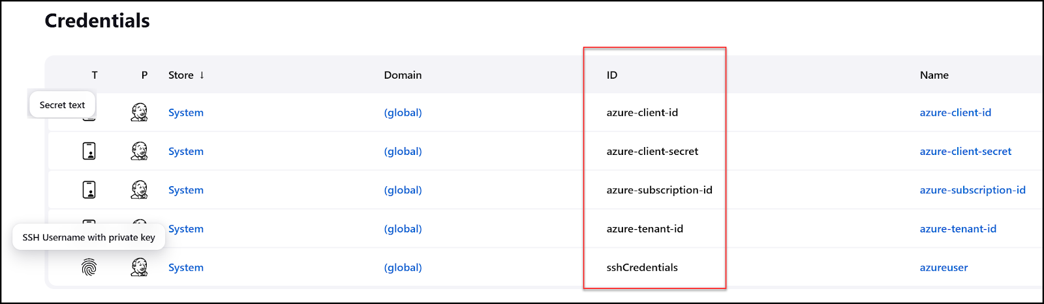This screenshot has height=304, width=1044.
Task: Click the azure-subscription-id text in ID column
Action: click(659, 190)
